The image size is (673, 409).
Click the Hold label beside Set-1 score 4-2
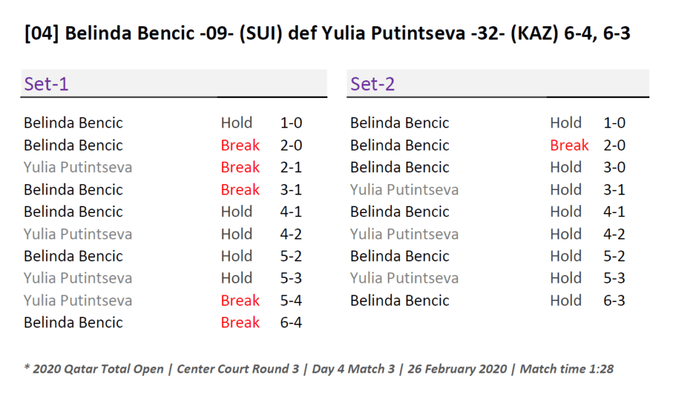237,234
